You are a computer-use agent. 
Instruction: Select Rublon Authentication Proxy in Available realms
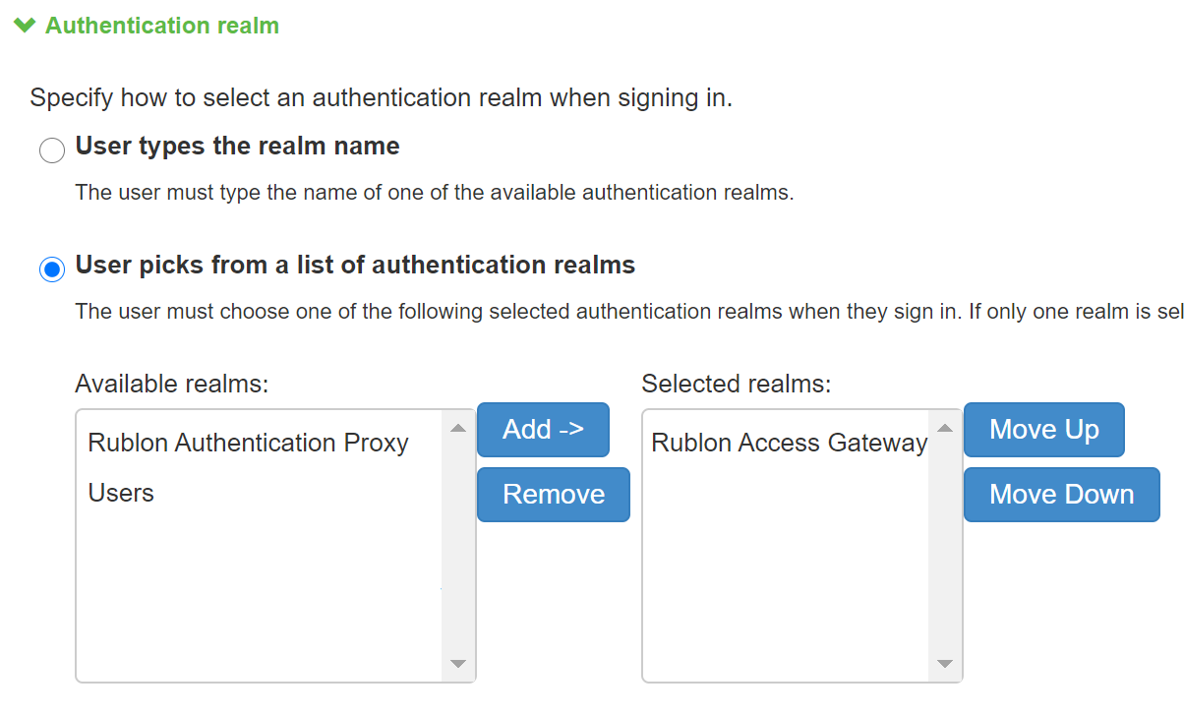(x=248, y=444)
